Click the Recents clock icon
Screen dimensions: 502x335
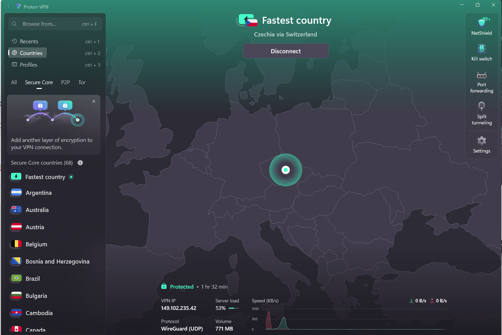(14, 41)
